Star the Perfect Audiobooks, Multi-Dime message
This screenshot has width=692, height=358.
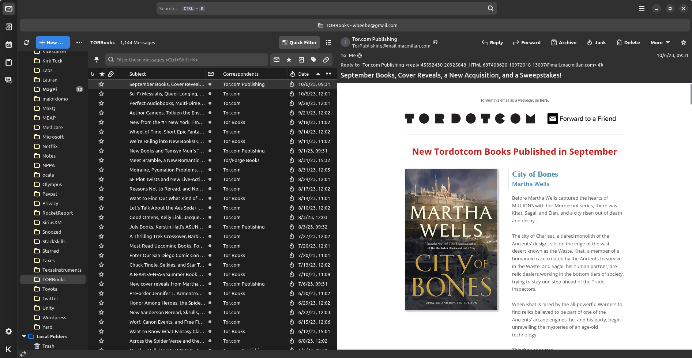[101, 103]
